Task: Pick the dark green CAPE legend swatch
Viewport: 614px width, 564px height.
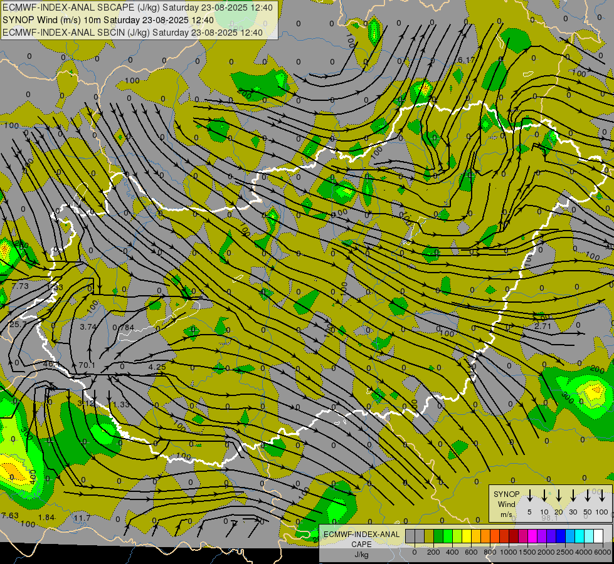Action: (438, 536)
